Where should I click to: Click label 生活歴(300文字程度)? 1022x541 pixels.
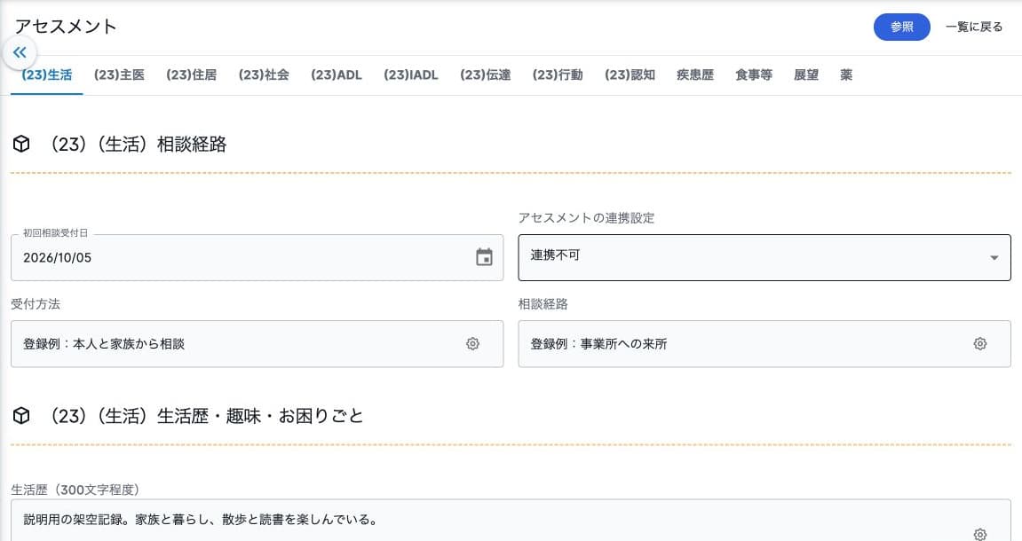pyautogui.click(x=75, y=490)
